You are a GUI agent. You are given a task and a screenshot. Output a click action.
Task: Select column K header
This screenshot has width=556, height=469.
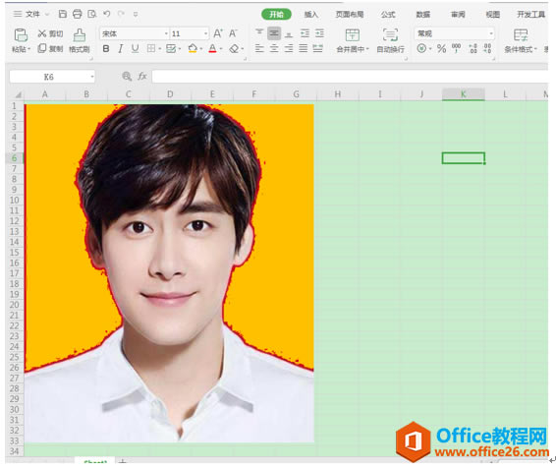click(463, 94)
